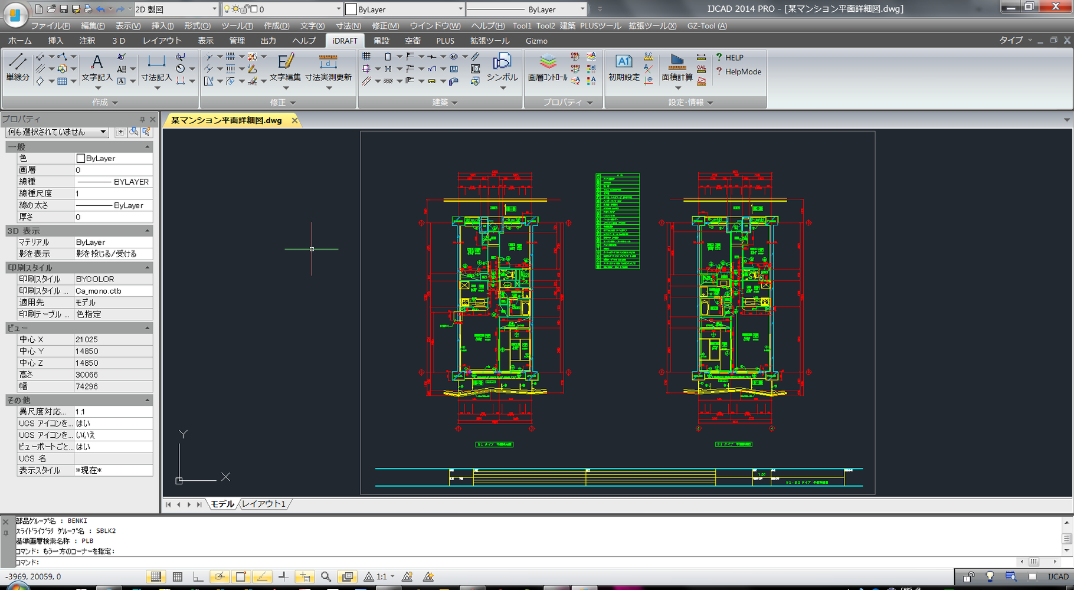
Task: Click the layer ON icon in プロパティ panel
Action: point(575,57)
